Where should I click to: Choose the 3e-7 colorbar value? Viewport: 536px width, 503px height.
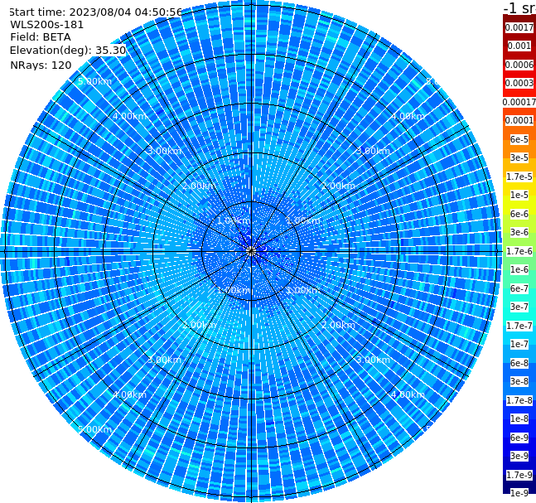(x=519, y=307)
